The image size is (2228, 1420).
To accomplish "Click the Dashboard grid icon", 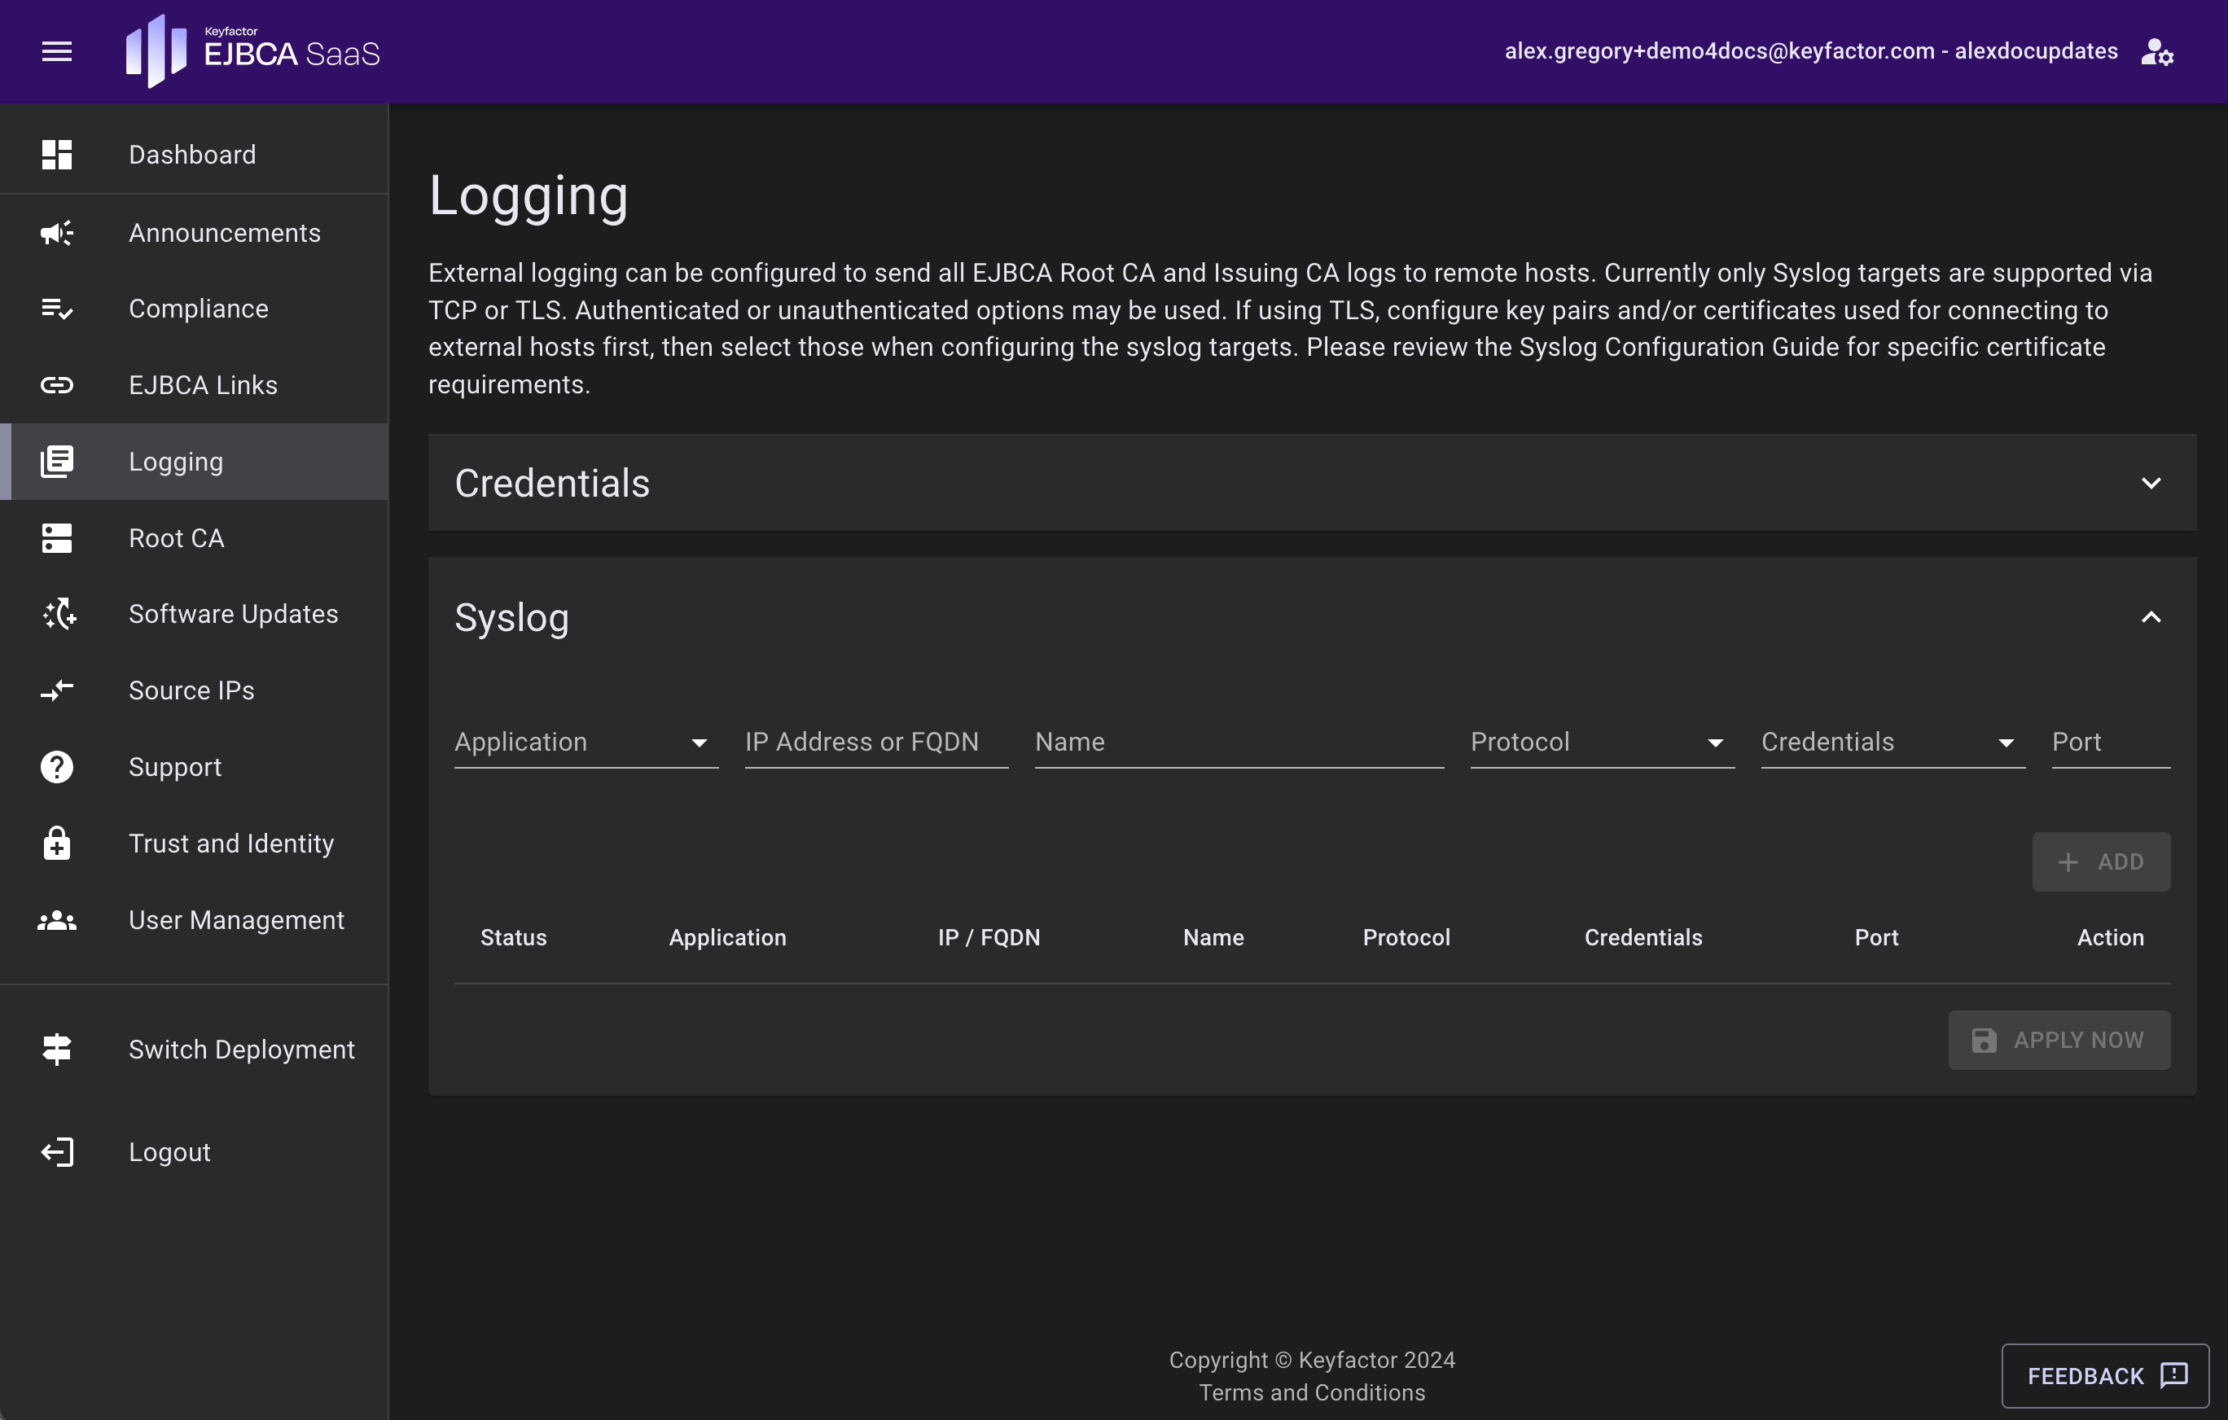I will pyautogui.click(x=56, y=155).
